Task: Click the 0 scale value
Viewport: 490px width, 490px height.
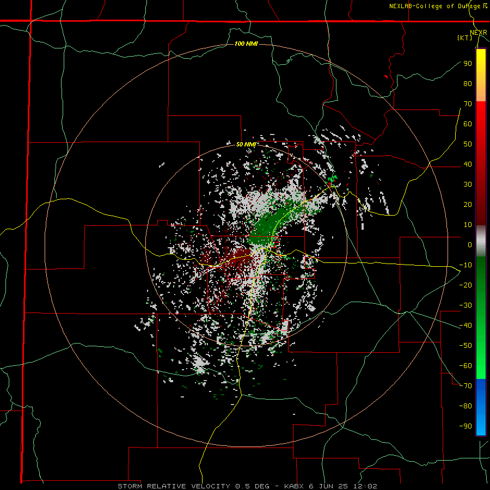Action: coord(470,244)
